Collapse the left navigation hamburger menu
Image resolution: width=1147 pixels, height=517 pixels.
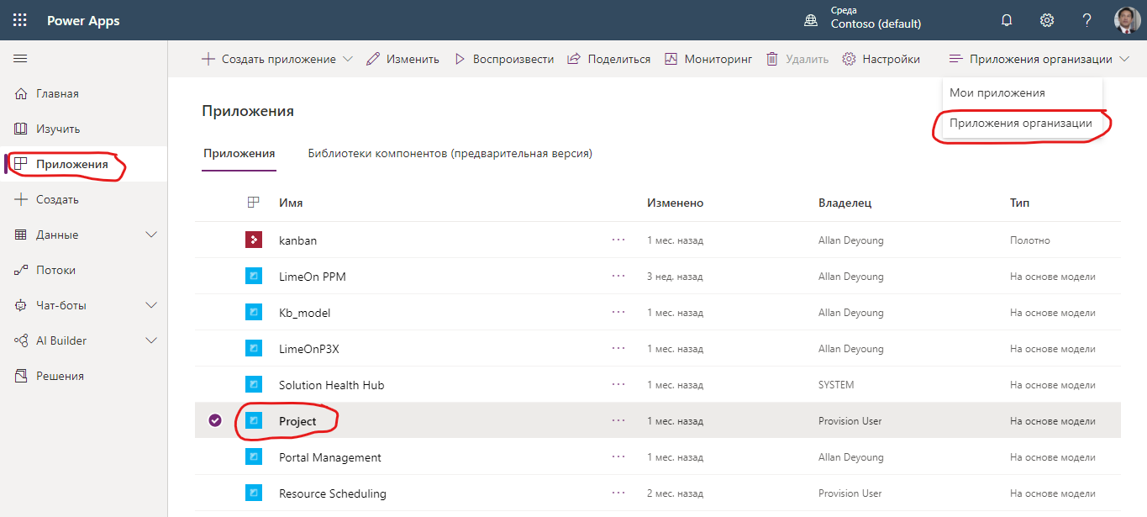tap(21, 59)
